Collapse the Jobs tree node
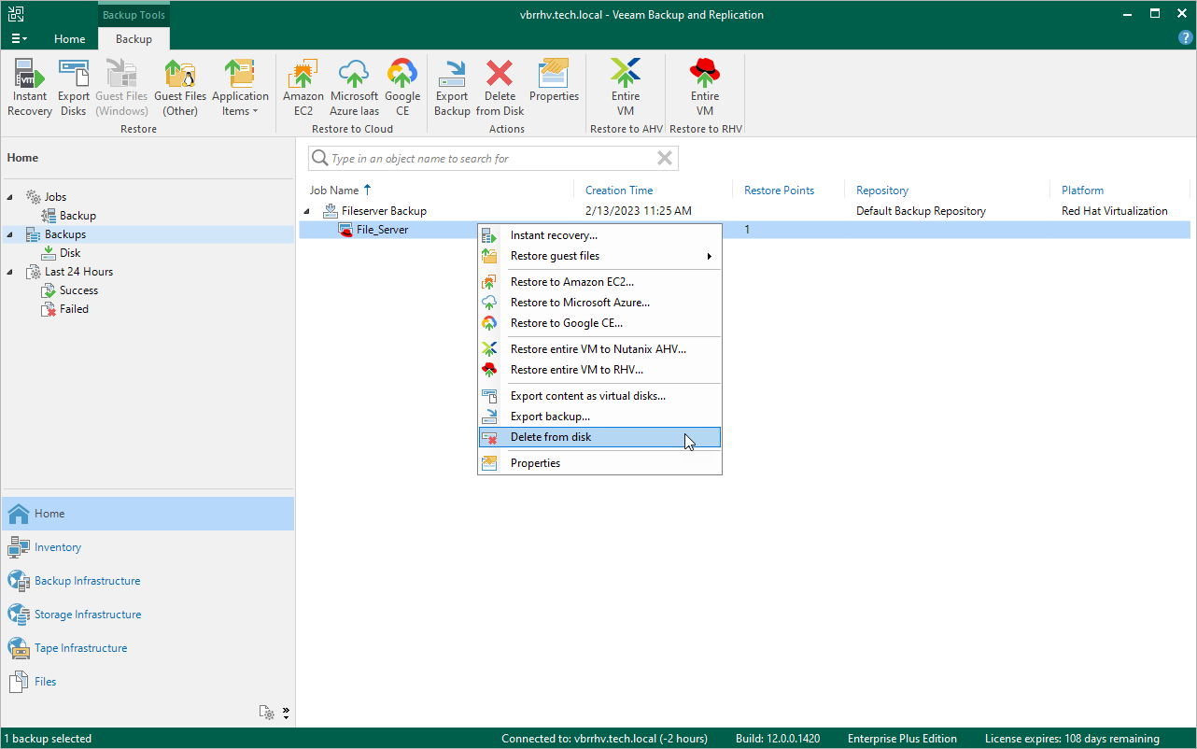The height and width of the screenshot is (749, 1197). 10,197
